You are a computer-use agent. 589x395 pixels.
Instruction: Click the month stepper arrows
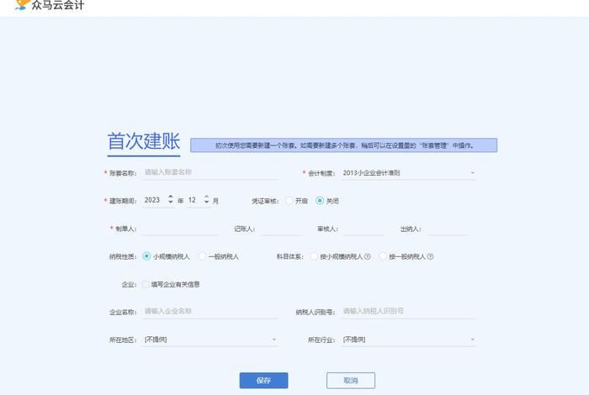(206, 199)
